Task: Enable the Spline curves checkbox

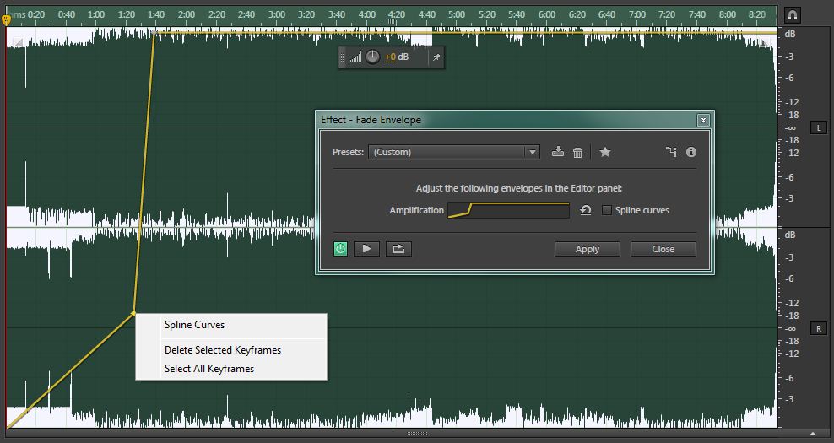Action: [607, 210]
